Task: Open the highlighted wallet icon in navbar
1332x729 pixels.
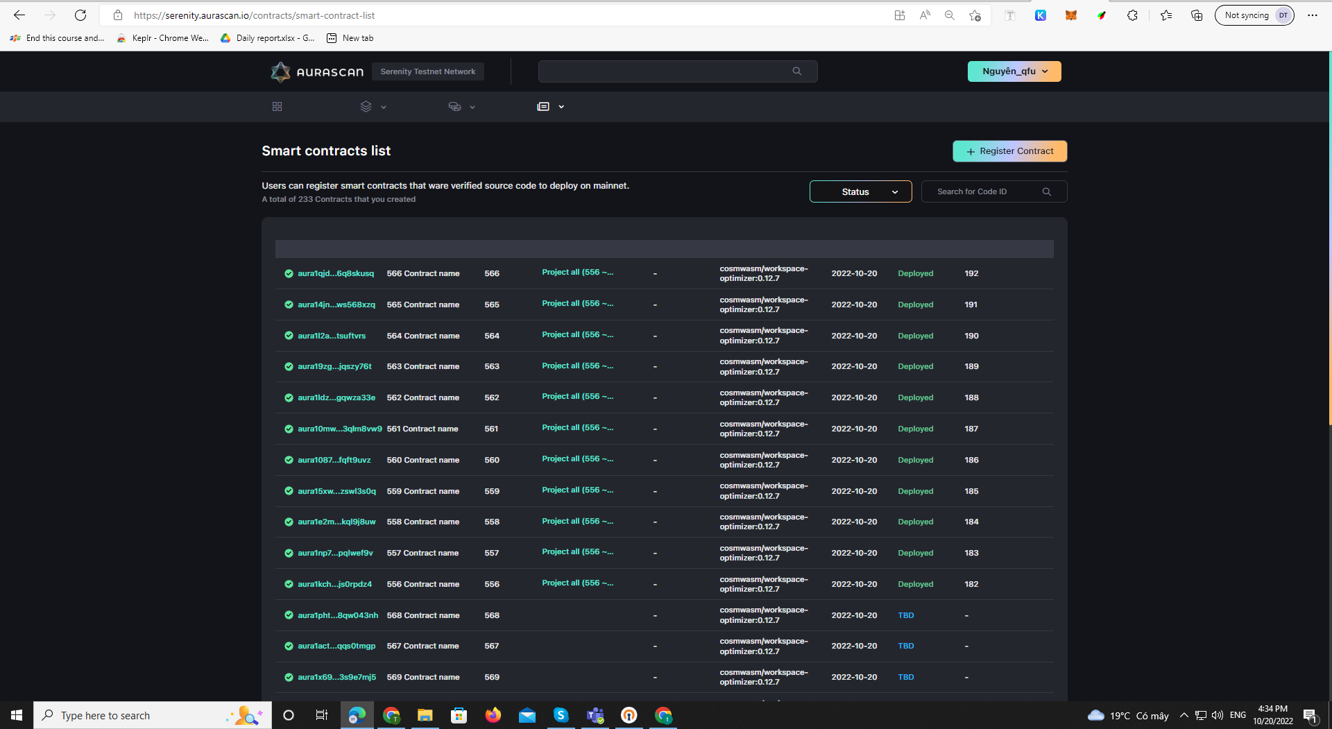Action: (545, 106)
